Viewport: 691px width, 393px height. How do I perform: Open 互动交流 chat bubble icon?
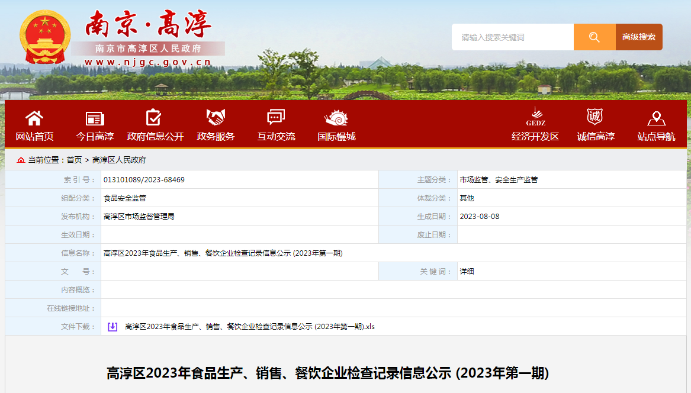[276, 118]
